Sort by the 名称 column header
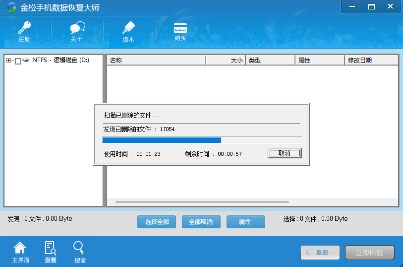The image size is (403, 267). 156,61
